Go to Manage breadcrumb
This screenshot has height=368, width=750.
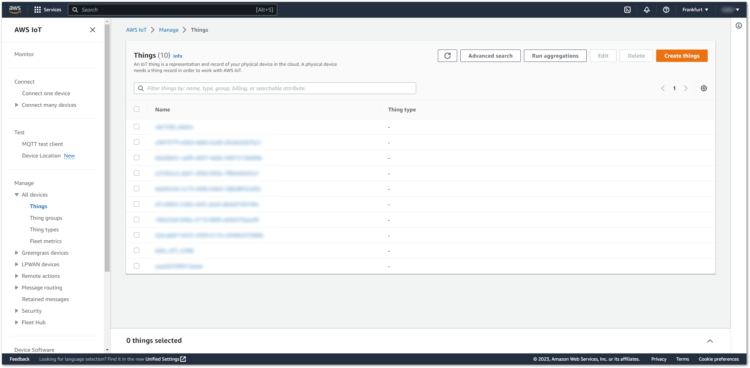point(169,30)
